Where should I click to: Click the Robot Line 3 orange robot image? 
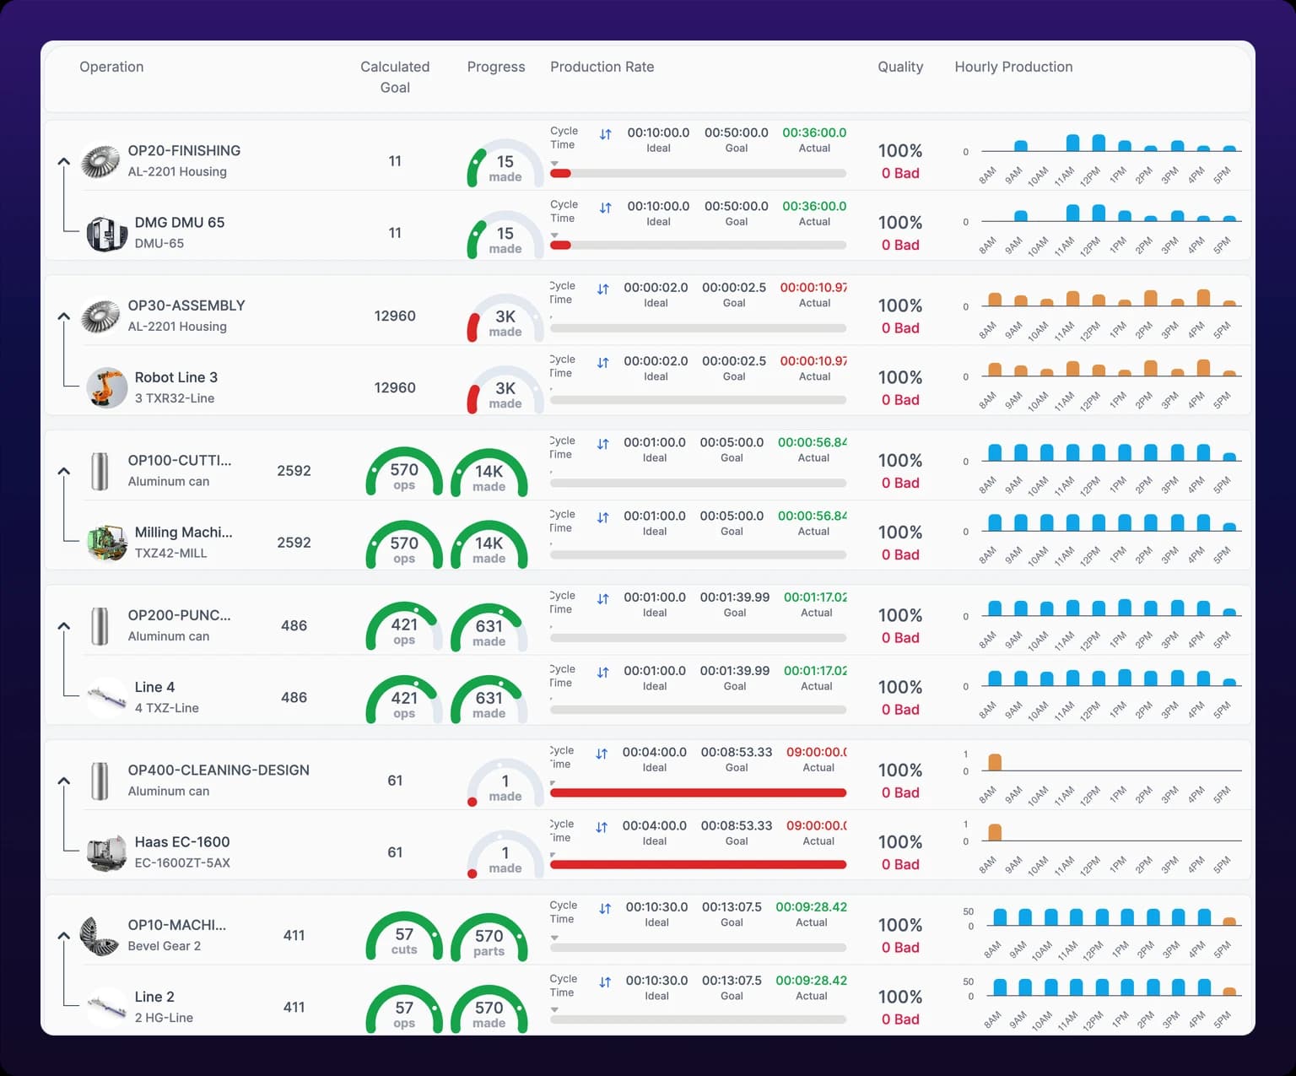pyautogui.click(x=107, y=388)
